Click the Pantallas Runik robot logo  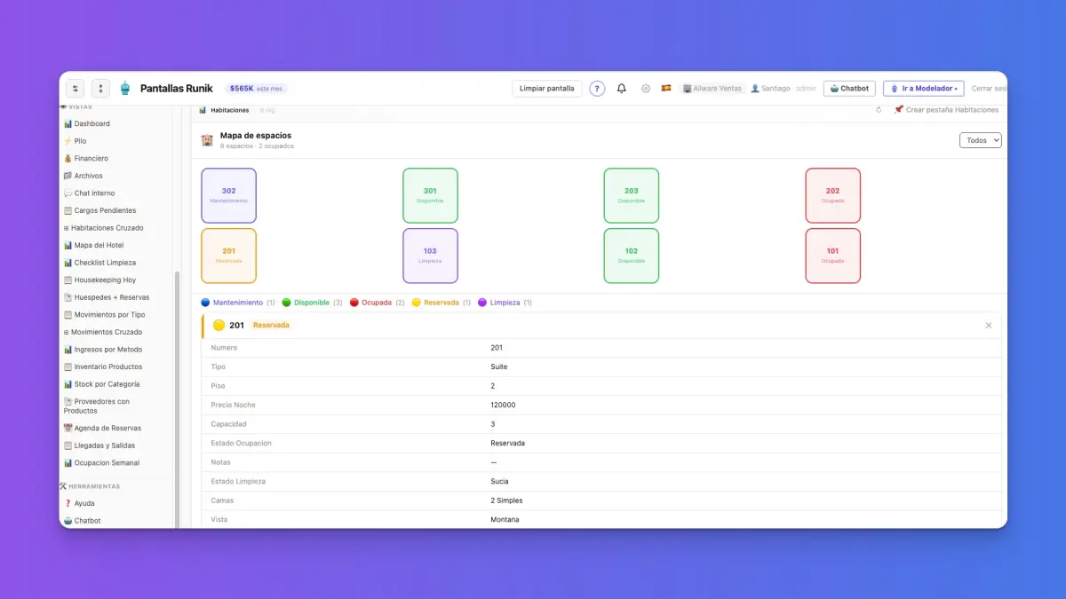tap(124, 88)
